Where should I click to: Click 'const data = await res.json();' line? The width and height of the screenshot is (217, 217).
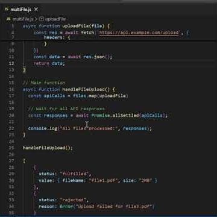click(x=73, y=57)
